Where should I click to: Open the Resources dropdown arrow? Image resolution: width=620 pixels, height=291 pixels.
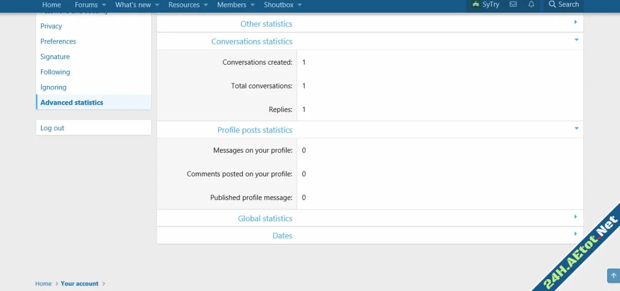[x=206, y=5]
